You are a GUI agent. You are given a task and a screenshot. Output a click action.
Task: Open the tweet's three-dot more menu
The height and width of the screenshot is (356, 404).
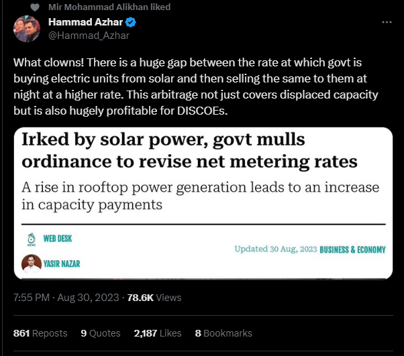(x=387, y=22)
